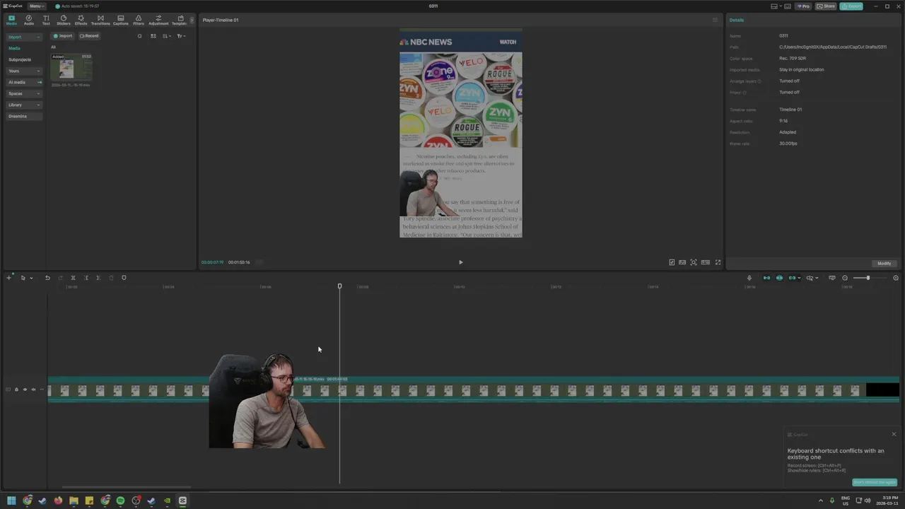Viewport: 905px width, 509px height.
Task: Click the Modify button in Details
Action: point(884,263)
